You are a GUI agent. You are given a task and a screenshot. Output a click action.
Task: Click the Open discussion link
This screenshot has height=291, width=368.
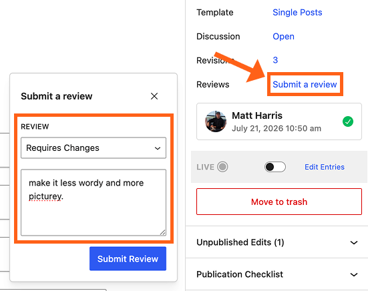[x=283, y=36]
